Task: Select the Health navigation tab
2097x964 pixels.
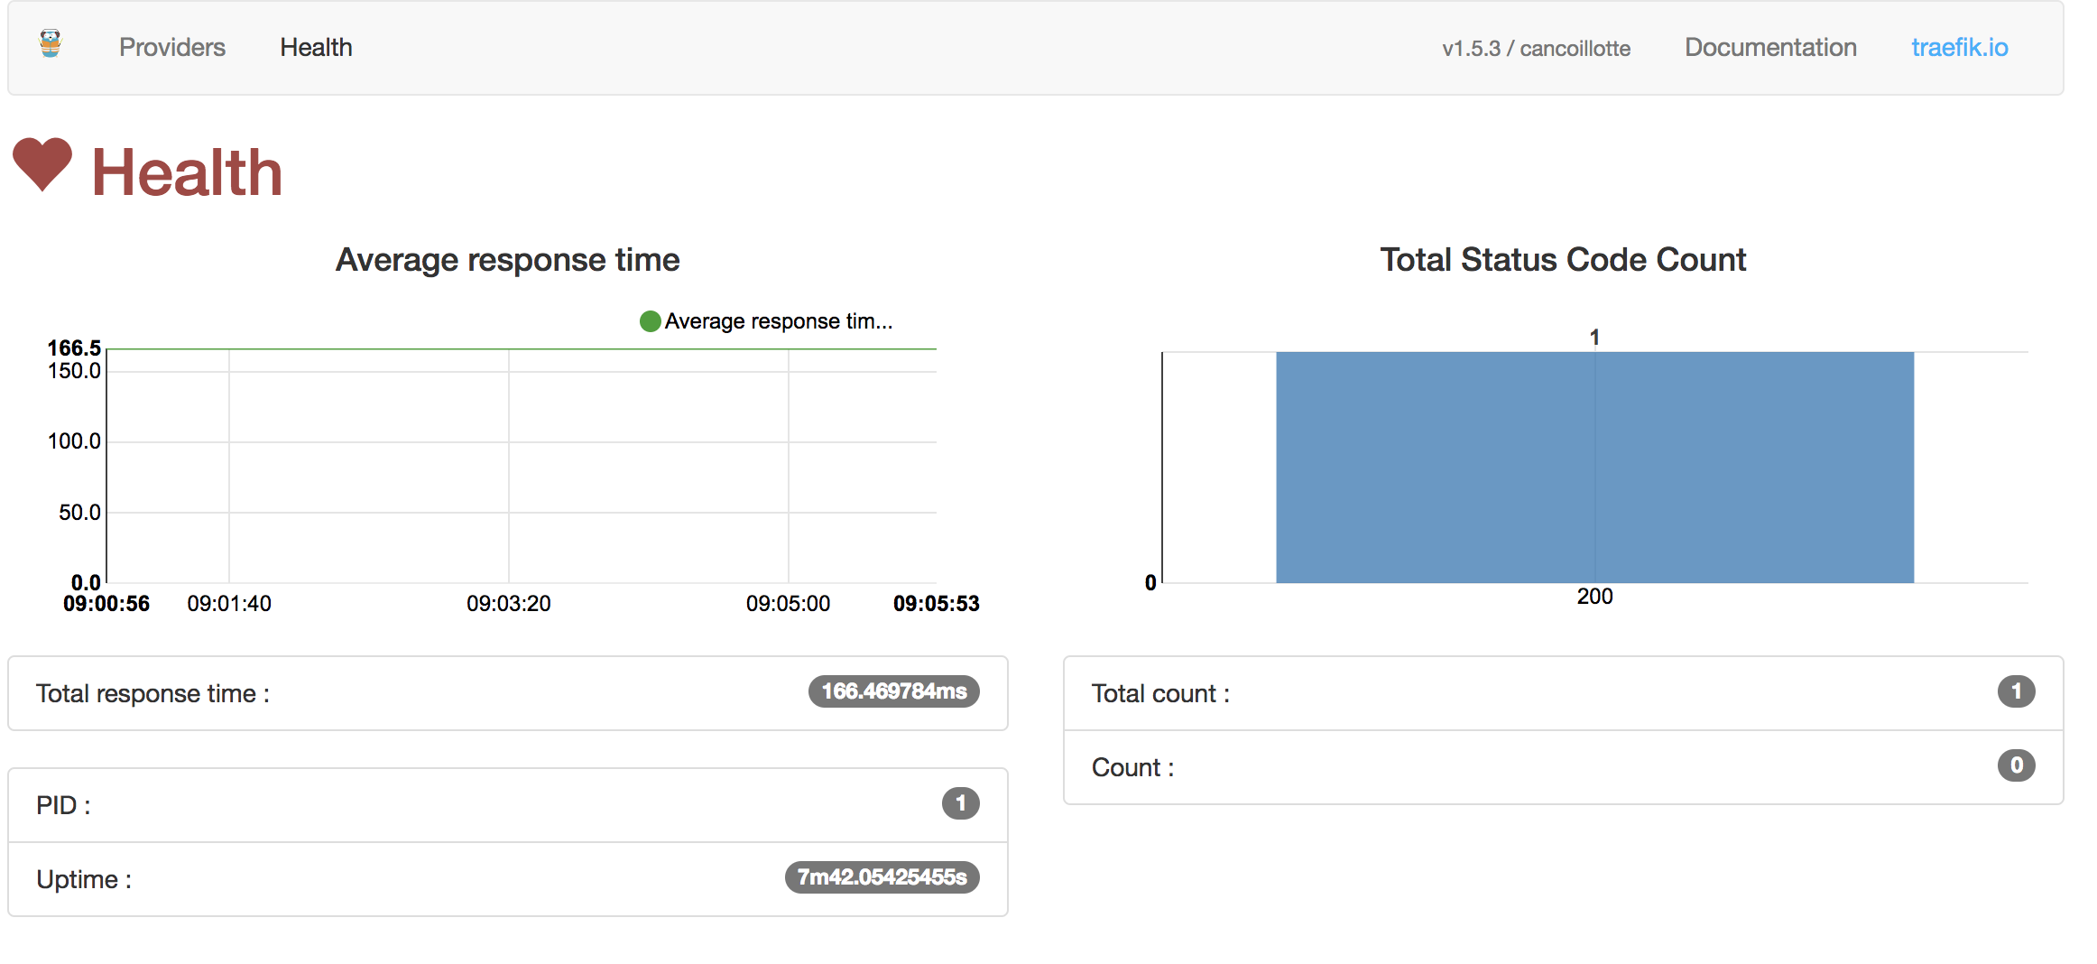Action: 316,47
